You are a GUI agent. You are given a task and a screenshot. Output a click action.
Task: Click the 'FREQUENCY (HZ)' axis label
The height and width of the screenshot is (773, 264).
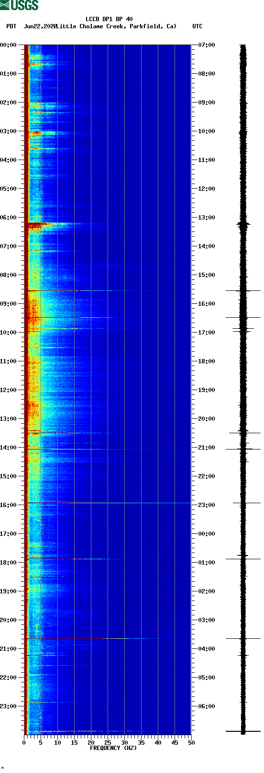[x=113, y=748]
